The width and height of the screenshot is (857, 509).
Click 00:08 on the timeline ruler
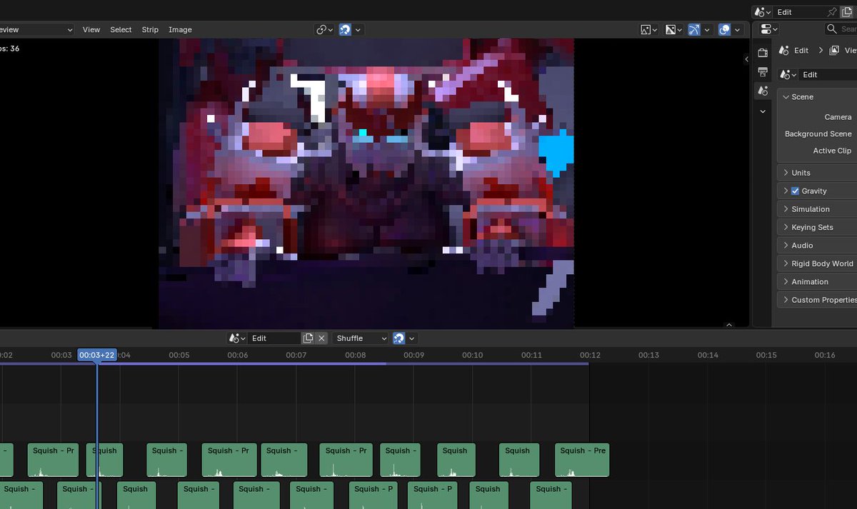(x=355, y=355)
